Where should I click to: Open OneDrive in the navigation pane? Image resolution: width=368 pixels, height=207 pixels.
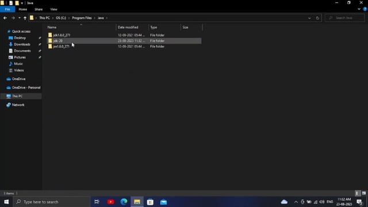[18, 79]
